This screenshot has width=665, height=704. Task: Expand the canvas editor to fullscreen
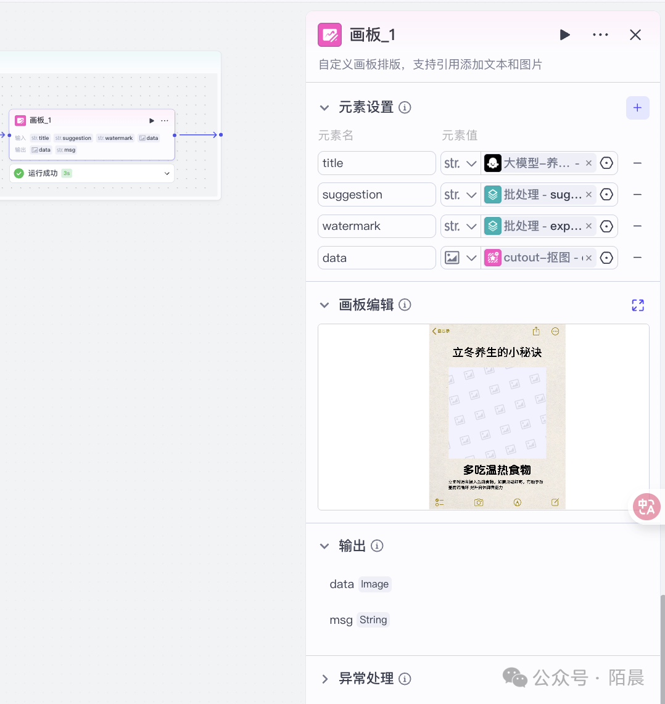click(637, 305)
